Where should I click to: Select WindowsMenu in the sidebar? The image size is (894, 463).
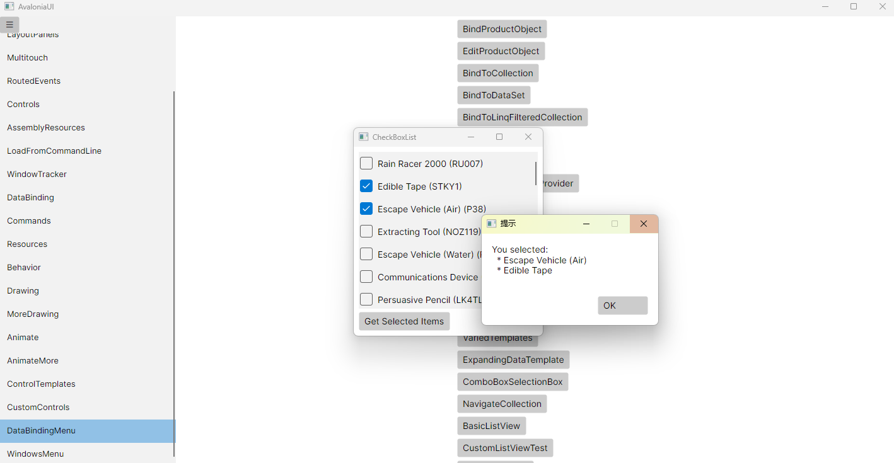tap(86, 453)
